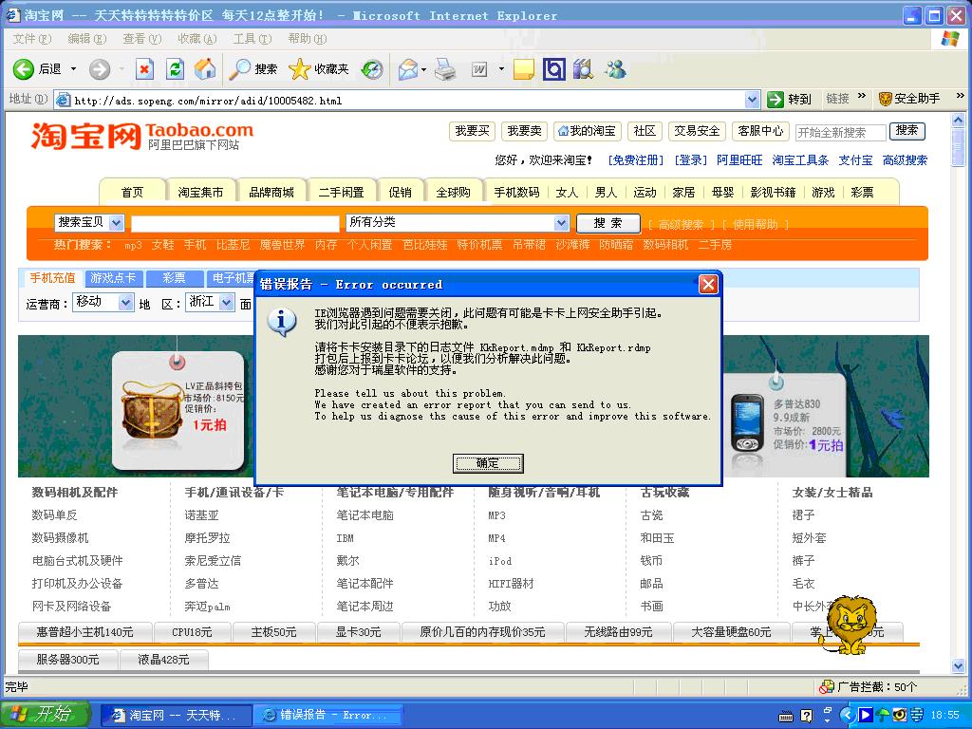Stop page loading with the red X icon
The width and height of the screenshot is (972, 729).
click(x=144, y=68)
